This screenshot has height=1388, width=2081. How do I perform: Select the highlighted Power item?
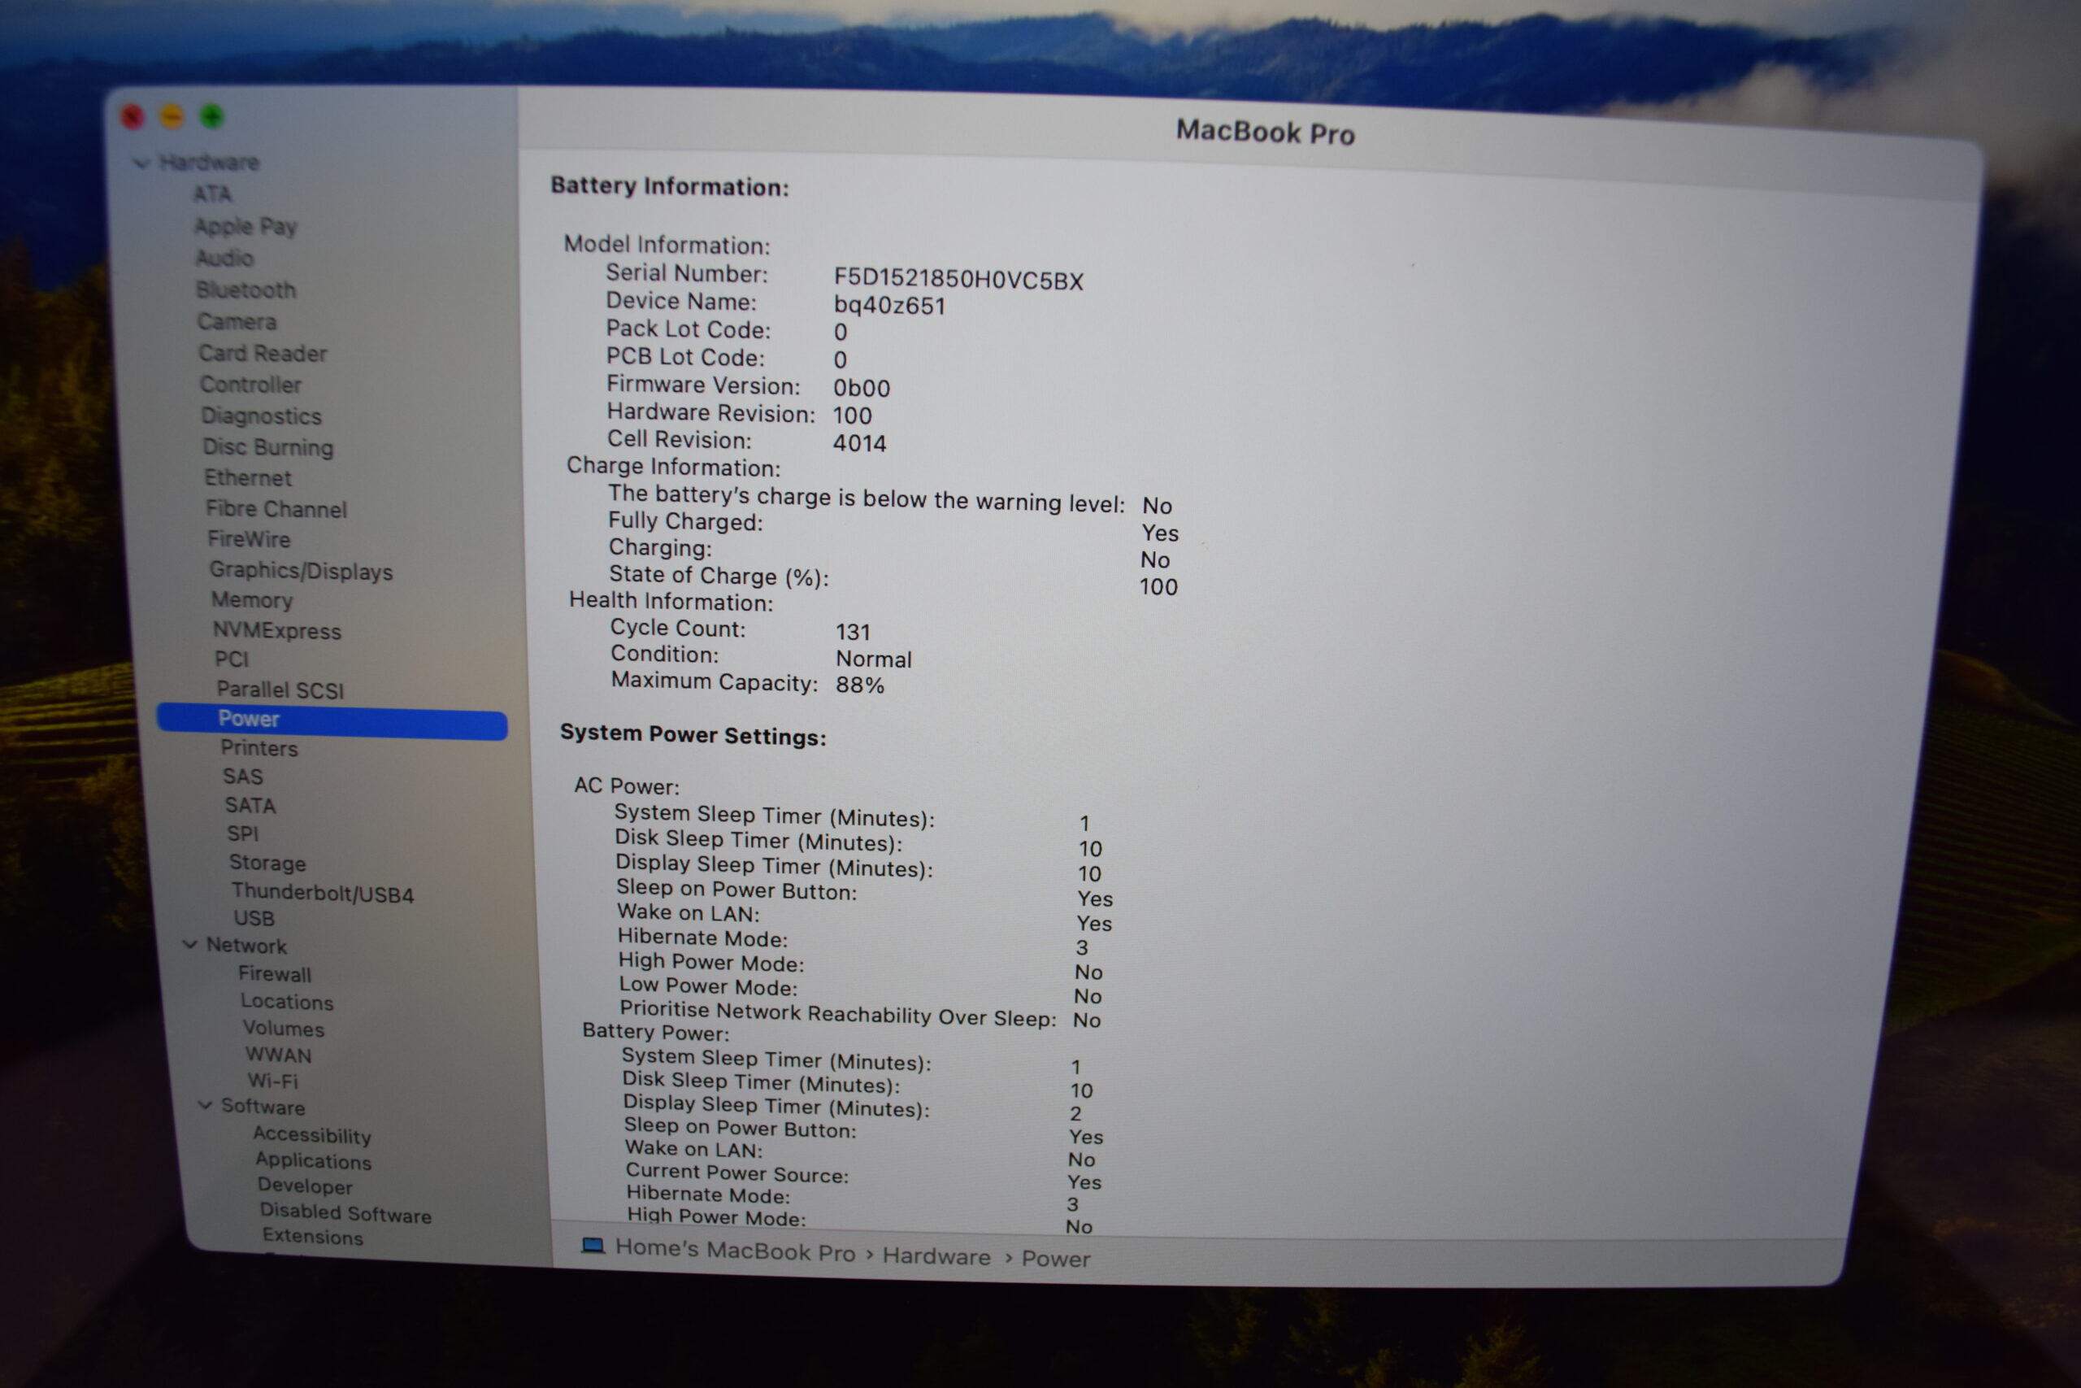tap(332, 720)
